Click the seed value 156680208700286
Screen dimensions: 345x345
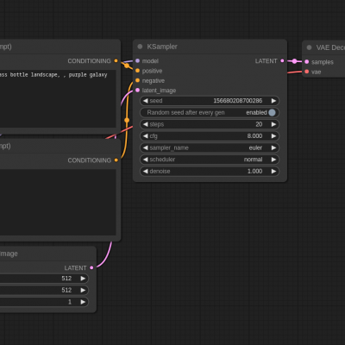237,101
